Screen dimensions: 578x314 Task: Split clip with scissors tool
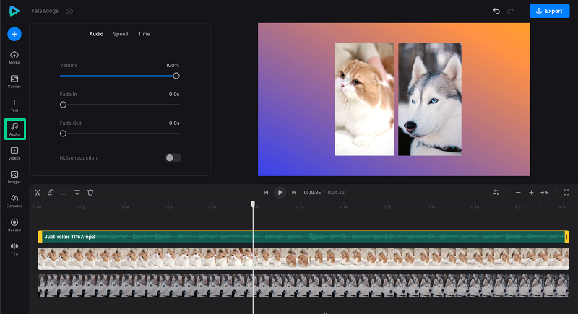coord(38,193)
